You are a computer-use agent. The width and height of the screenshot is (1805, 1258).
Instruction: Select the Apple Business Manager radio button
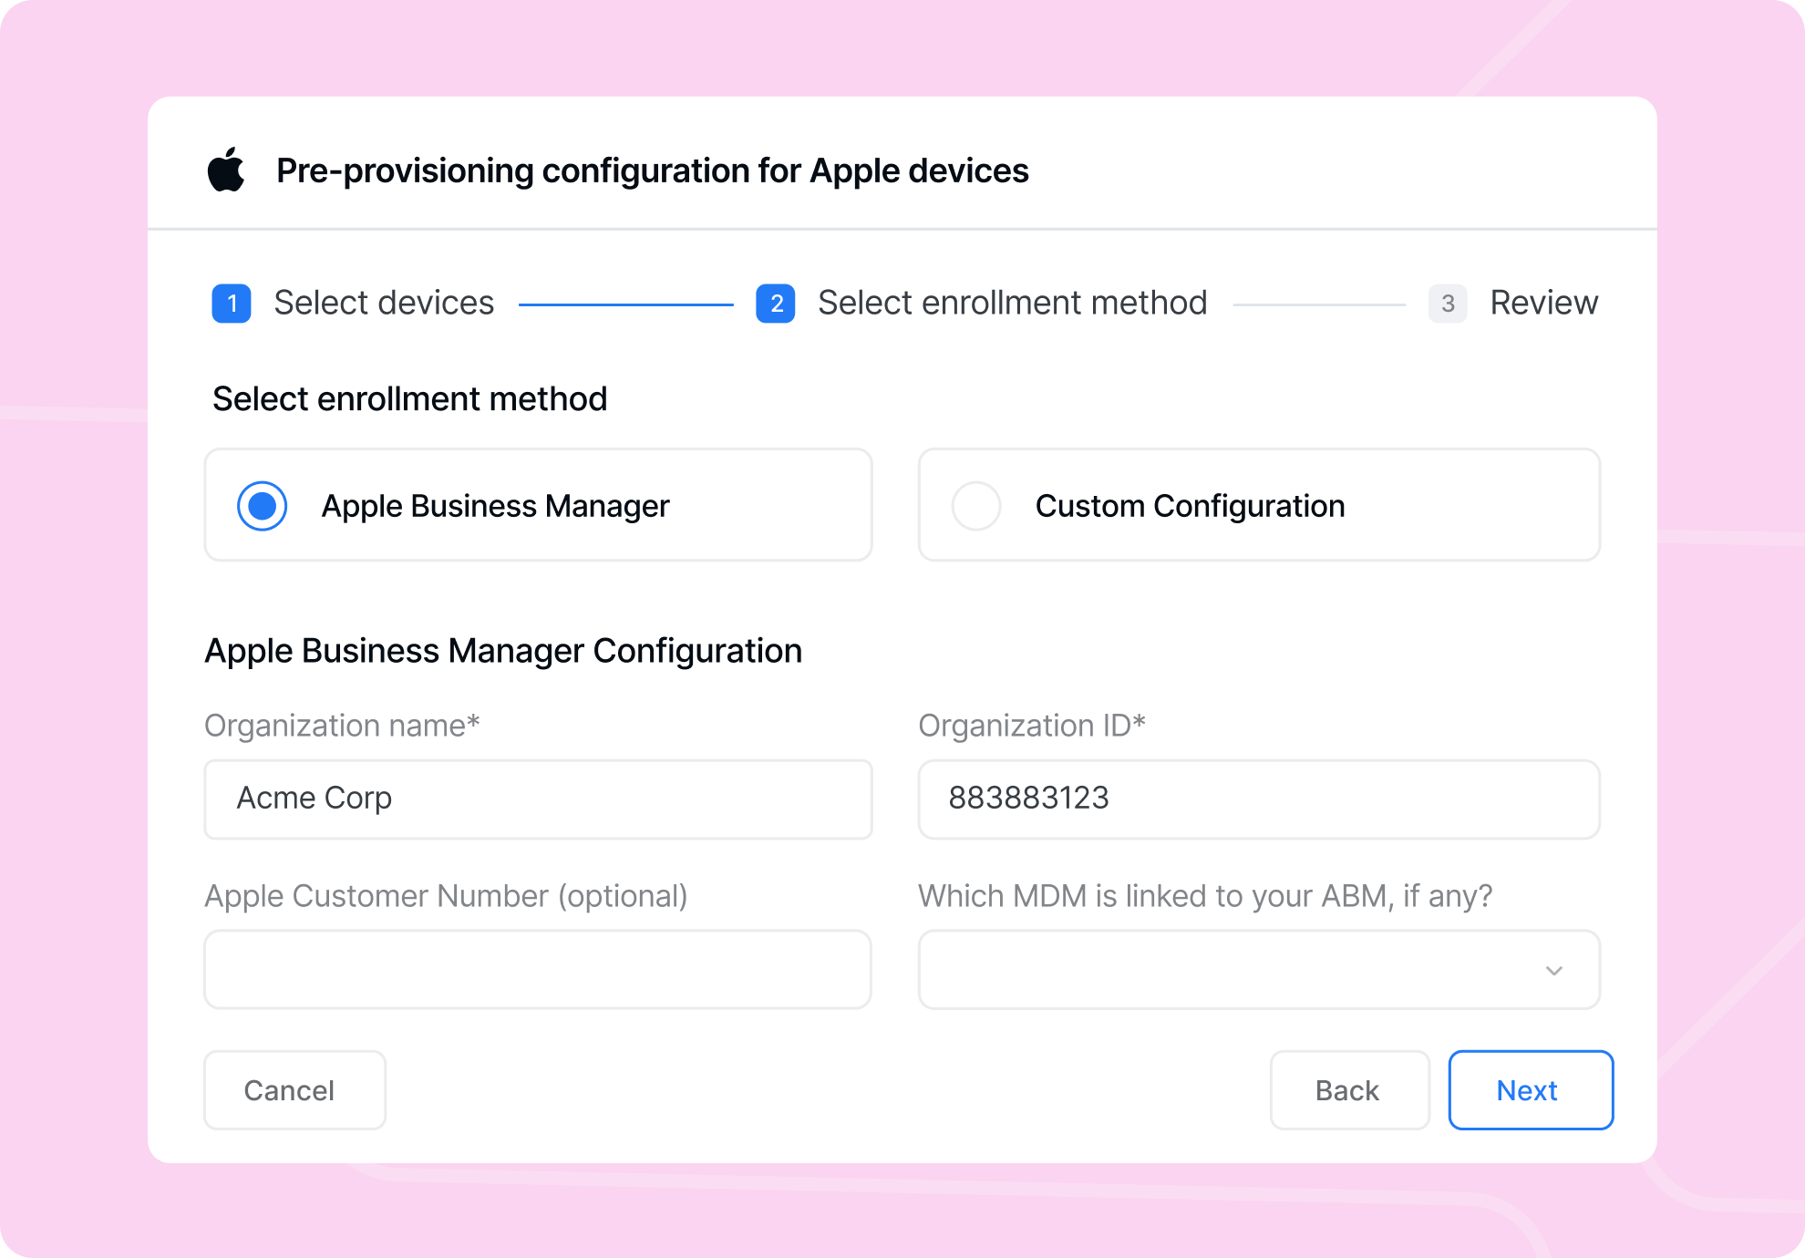(263, 506)
